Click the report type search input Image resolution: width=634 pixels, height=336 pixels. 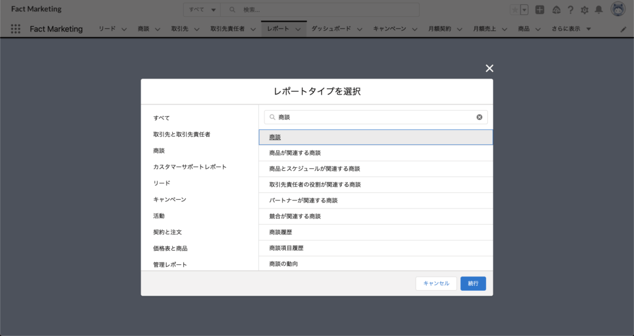pos(376,117)
